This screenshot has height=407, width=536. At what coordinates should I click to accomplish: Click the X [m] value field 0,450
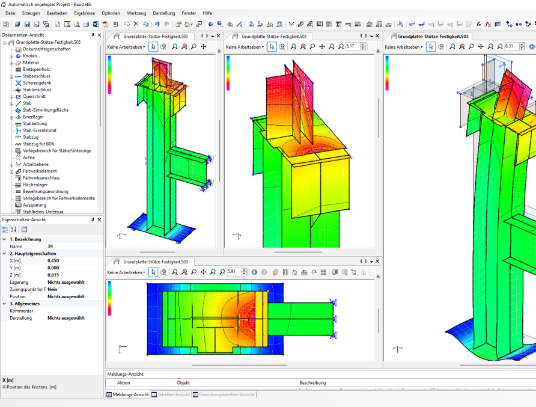click(x=53, y=261)
